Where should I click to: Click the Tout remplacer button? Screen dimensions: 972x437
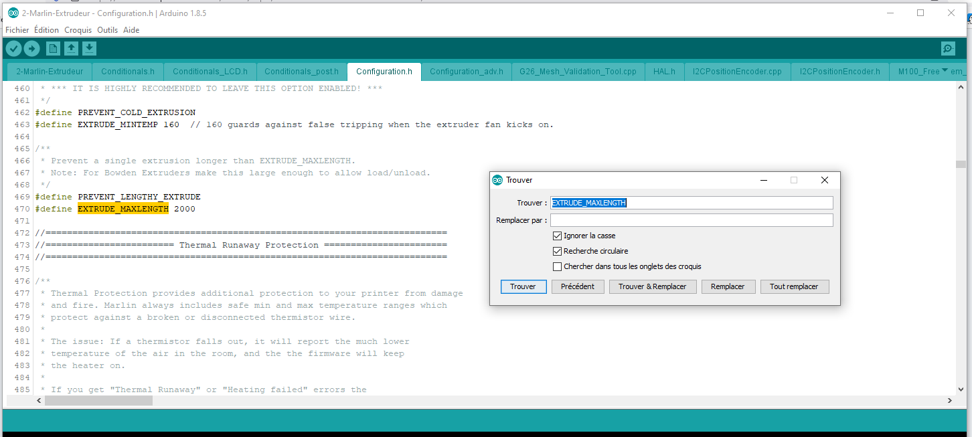coord(794,286)
